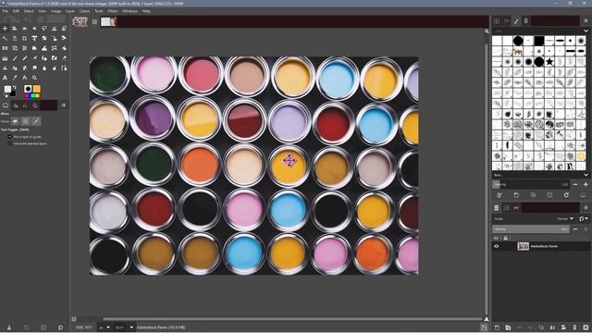Image resolution: width=592 pixels, height=333 pixels.
Task: Set Move mode to Path
Action: [x=36, y=121]
